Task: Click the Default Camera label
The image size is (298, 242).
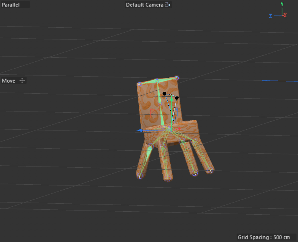Action: 144,5
